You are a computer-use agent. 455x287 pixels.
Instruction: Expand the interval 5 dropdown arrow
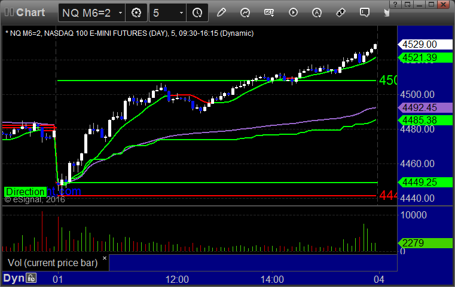(181, 13)
